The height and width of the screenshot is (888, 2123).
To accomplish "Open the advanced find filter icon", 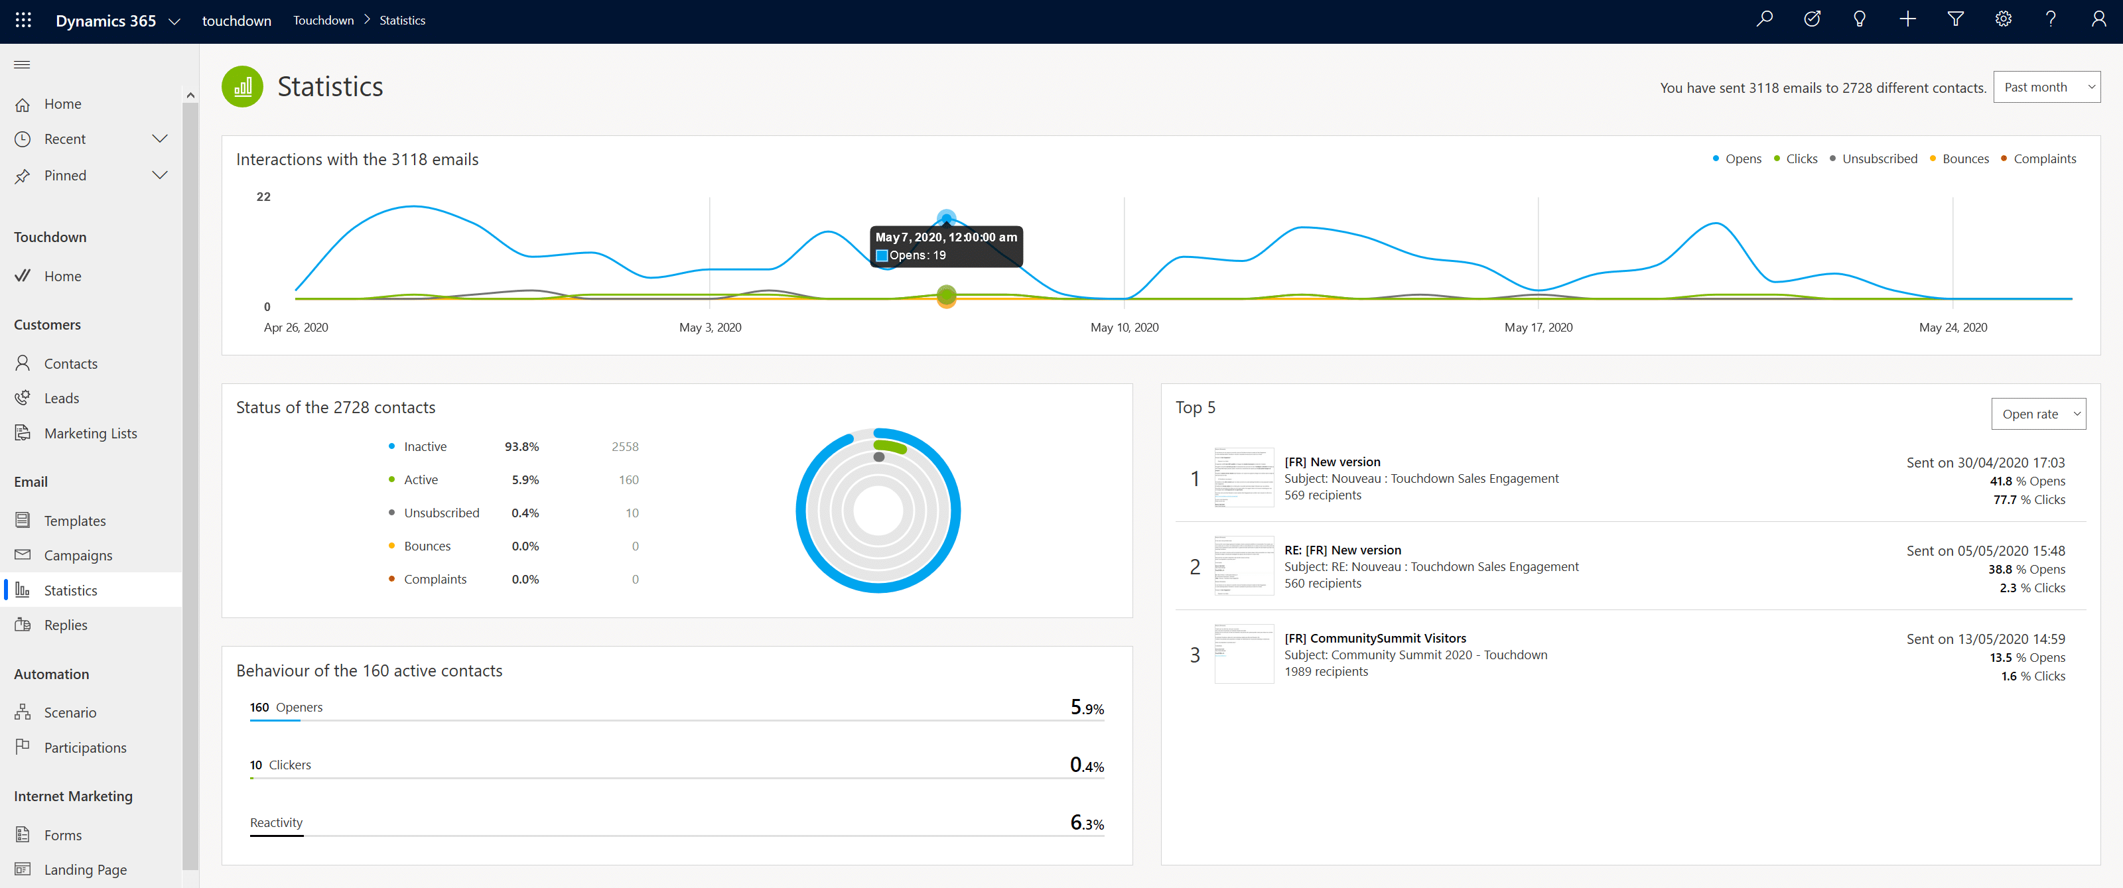I will coord(1955,19).
